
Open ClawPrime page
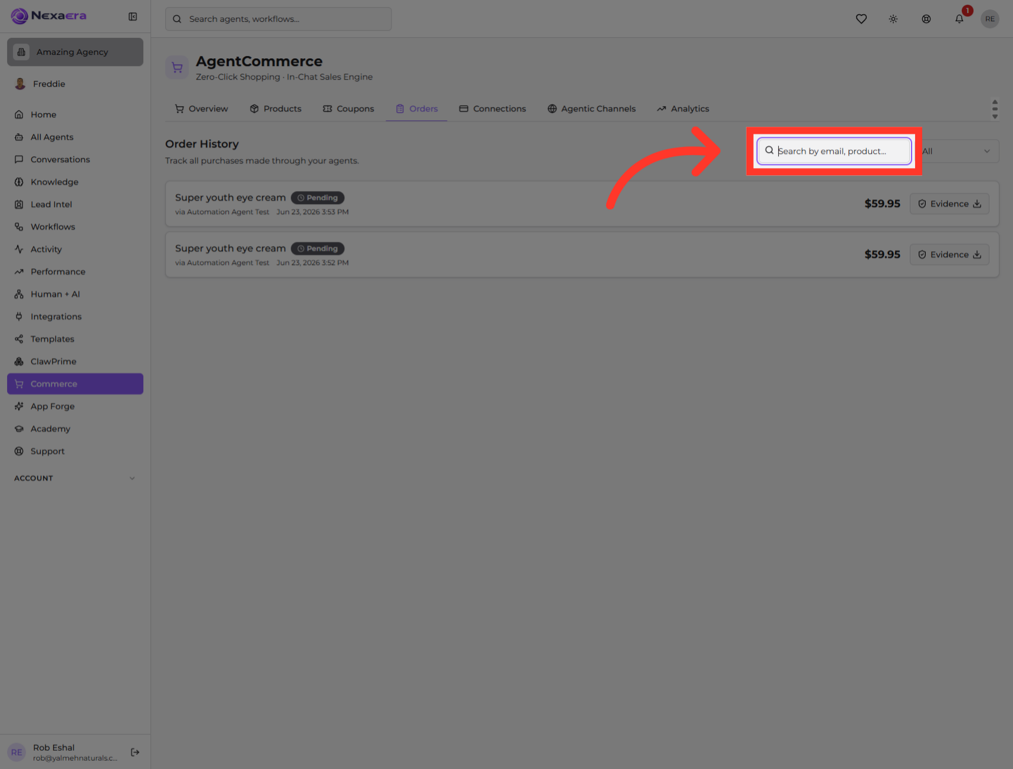point(75,361)
